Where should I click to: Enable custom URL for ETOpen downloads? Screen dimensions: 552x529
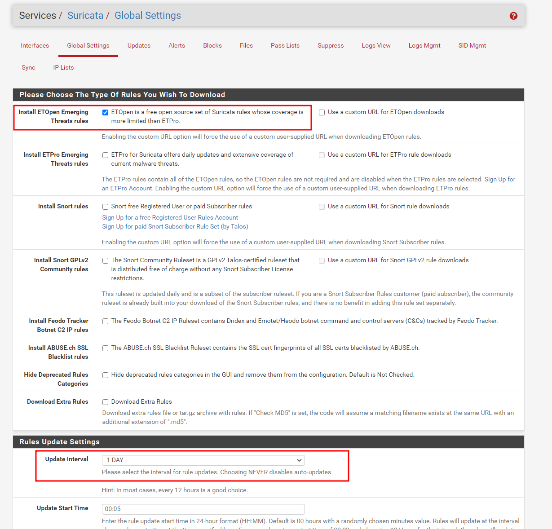[x=322, y=112]
